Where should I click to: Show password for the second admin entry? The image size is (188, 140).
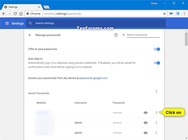146,133
